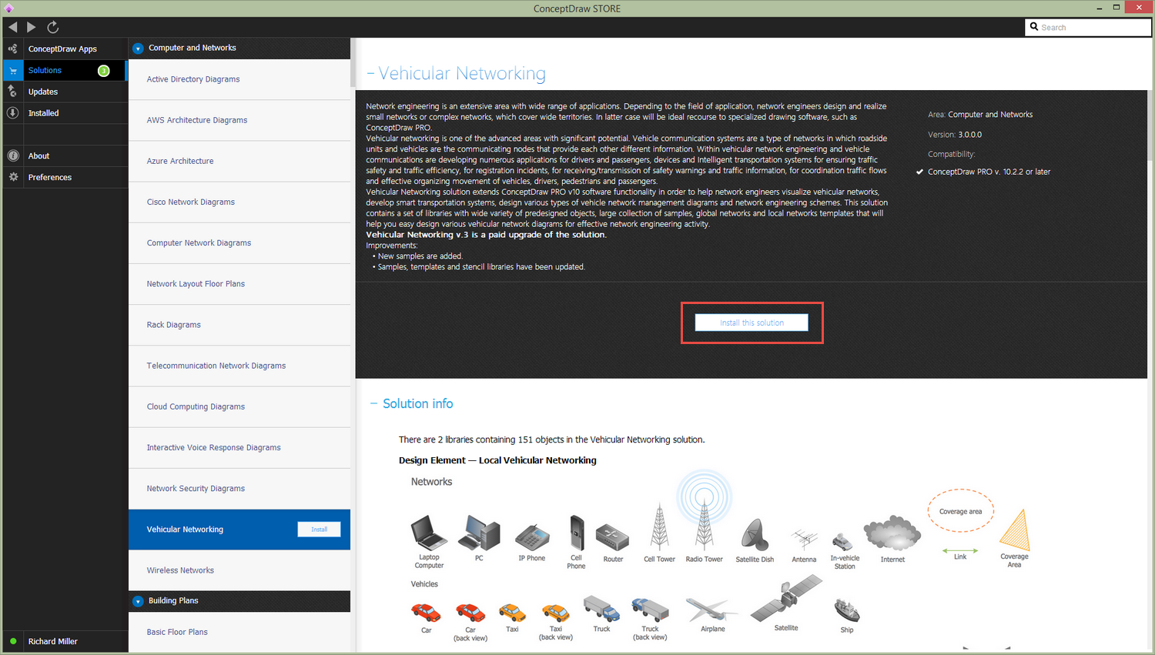Click the green Link arrow element
The width and height of the screenshot is (1155, 655).
[960, 553]
